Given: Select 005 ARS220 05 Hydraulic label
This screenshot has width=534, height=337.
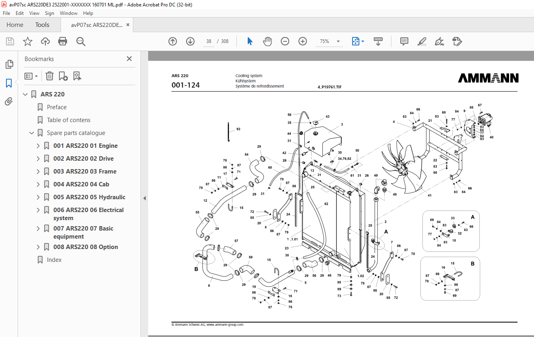Looking at the screenshot, I should (x=89, y=197).
